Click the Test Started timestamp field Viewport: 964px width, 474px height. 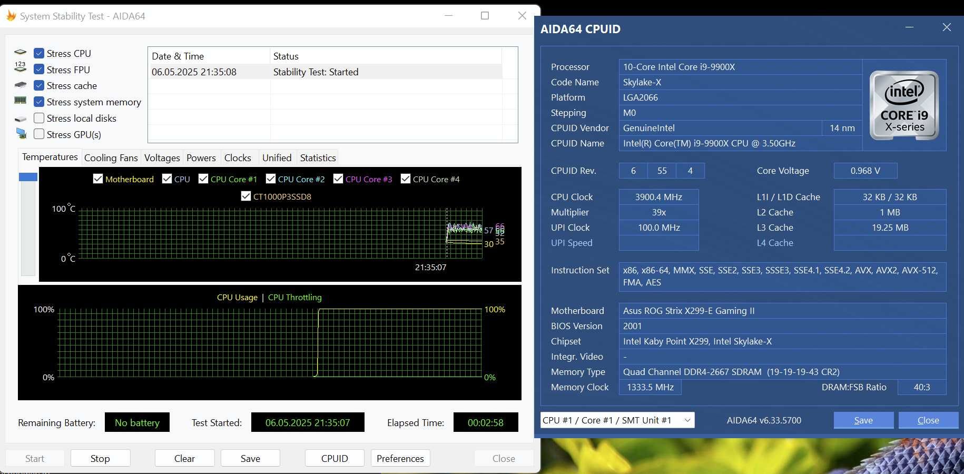point(308,422)
